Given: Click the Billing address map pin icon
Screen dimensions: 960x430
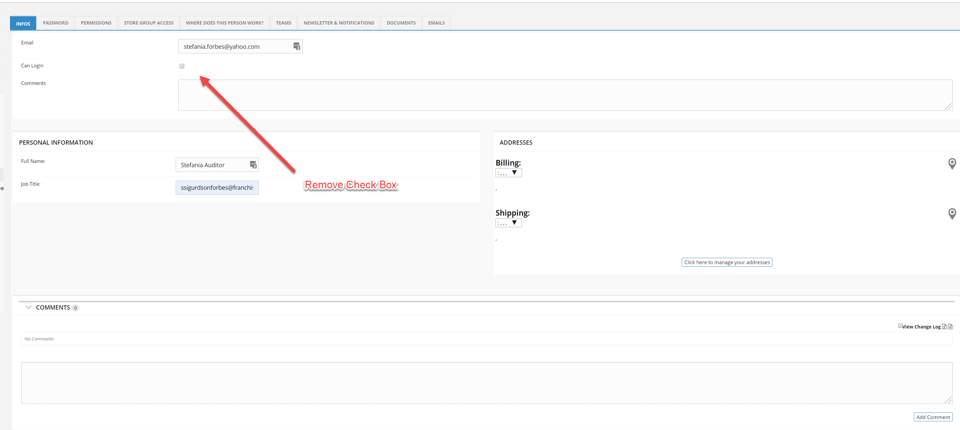Looking at the screenshot, I should point(952,164).
